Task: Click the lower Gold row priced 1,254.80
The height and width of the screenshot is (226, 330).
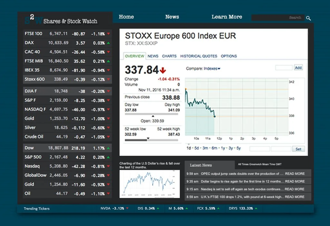Action: click(67, 184)
